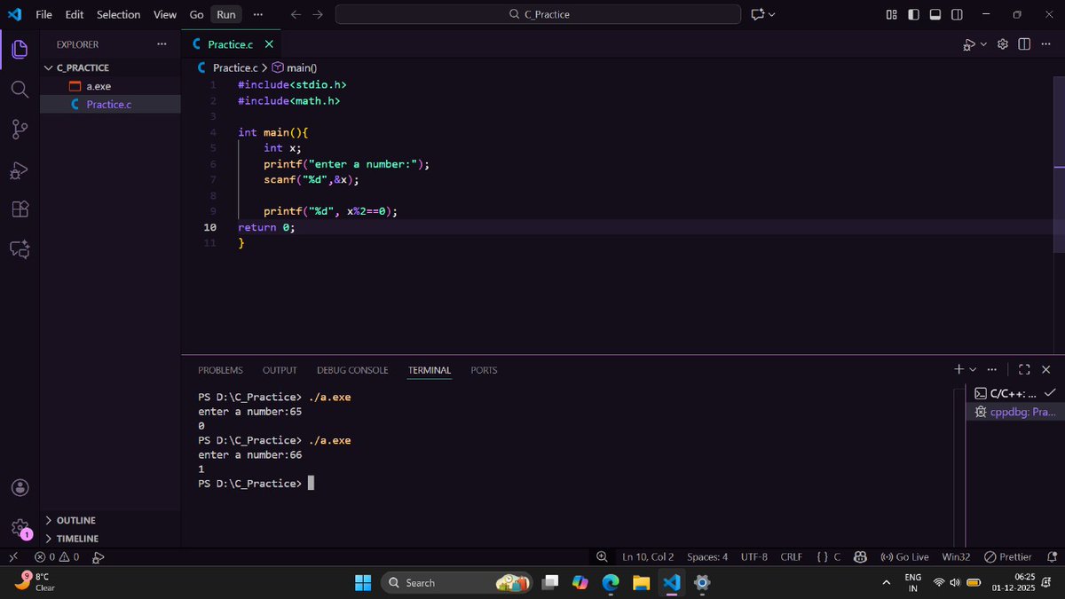
Task: Open the Copilot chat icon in title bar
Action: [758, 14]
